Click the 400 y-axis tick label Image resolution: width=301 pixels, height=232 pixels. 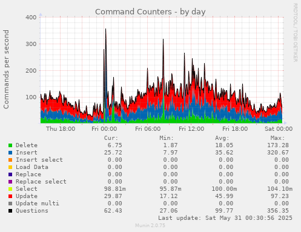pos(31,18)
